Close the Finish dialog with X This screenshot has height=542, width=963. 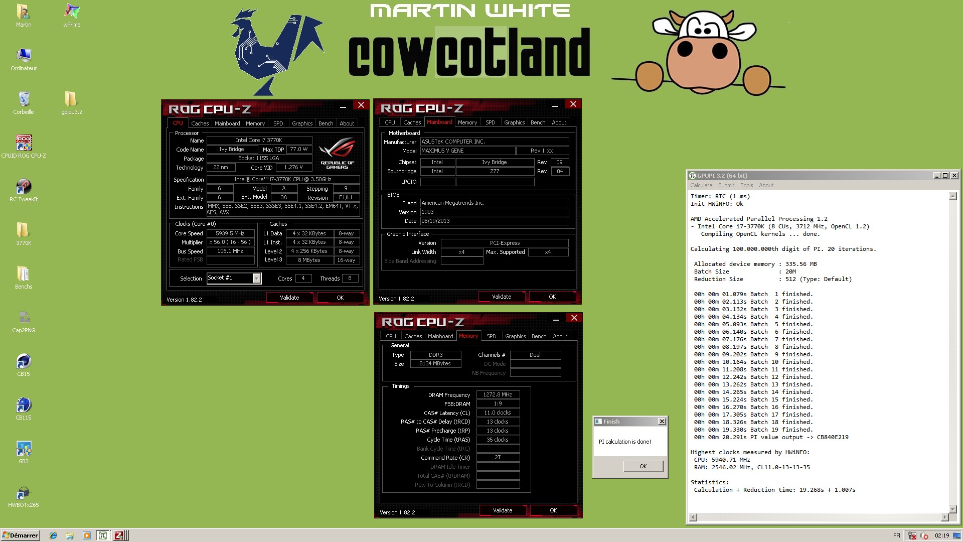click(662, 422)
